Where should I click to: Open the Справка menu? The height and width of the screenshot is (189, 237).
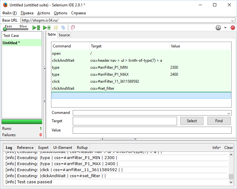[78, 13]
